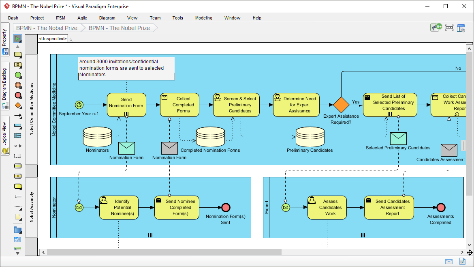Select the orange Gateway diamond tool
This screenshot has height=267, width=474.
tap(17, 106)
